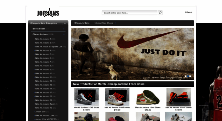Image resolution: width=222 pixels, height=121 pixels.
Task: Click the Just Do It banner image
Action: tap(132, 54)
